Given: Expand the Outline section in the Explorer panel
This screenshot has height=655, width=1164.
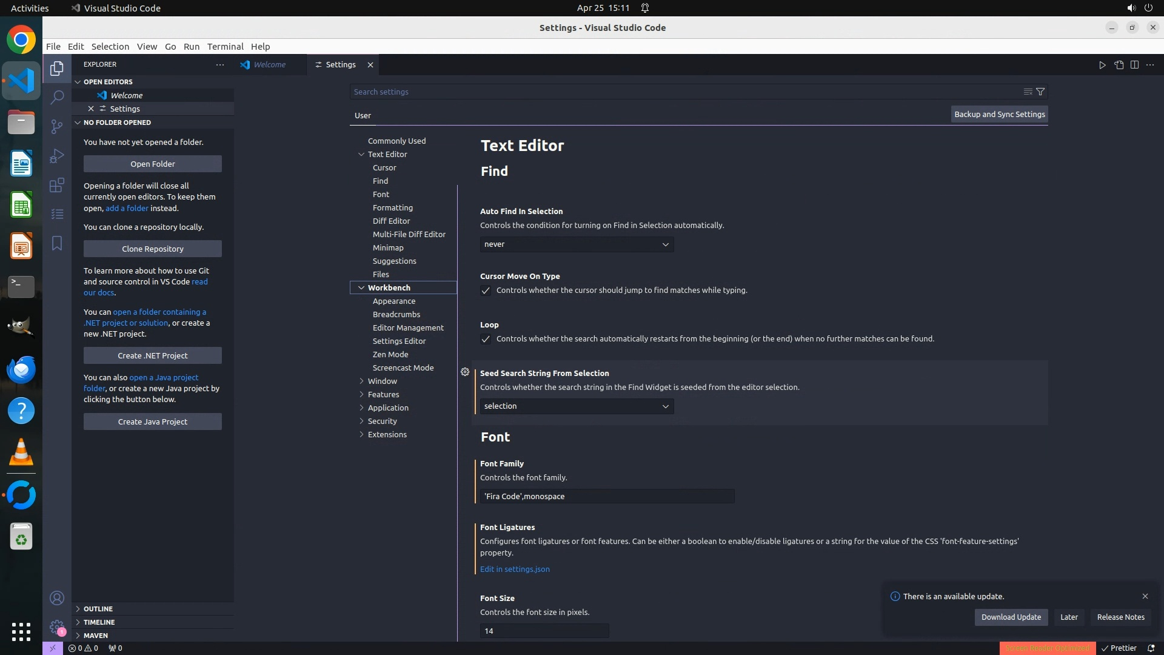Looking at the screenshot, I should point(98,608).
